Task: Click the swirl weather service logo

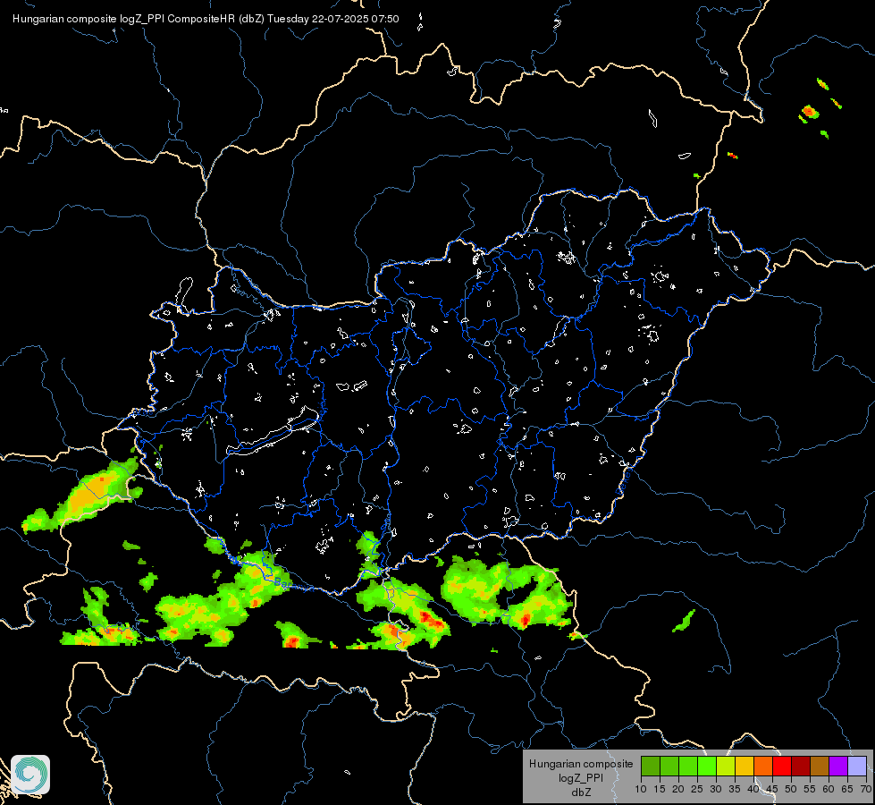Action: tap(30, 775)
